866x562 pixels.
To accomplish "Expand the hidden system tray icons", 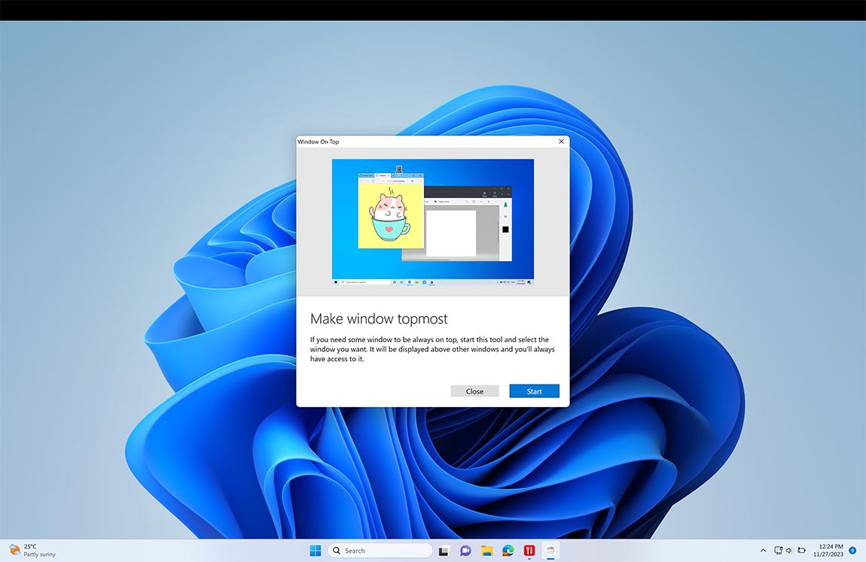I will coord(763,550).
